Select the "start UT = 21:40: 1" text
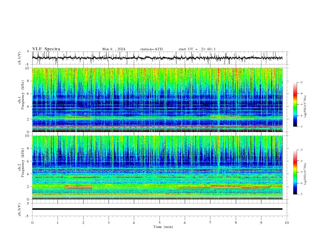This screenshot has width=323, height=250. (x=197, y=49)
